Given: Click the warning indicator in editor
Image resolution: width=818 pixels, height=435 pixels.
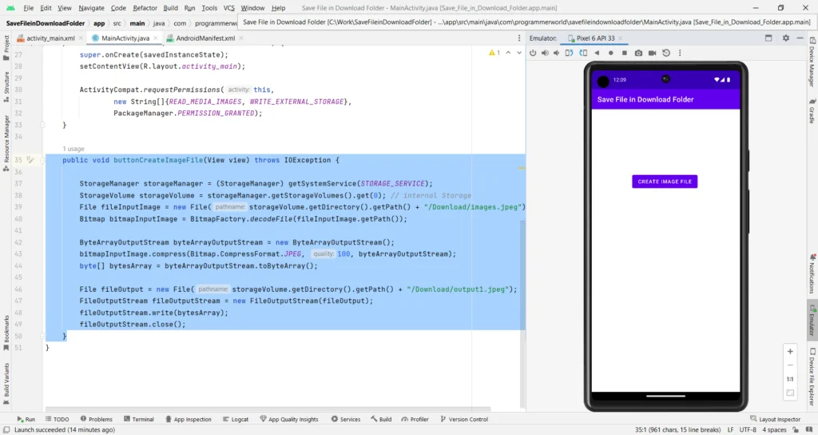Looking at the screenshot, I should pyautogui.click(x=494, y=53).
